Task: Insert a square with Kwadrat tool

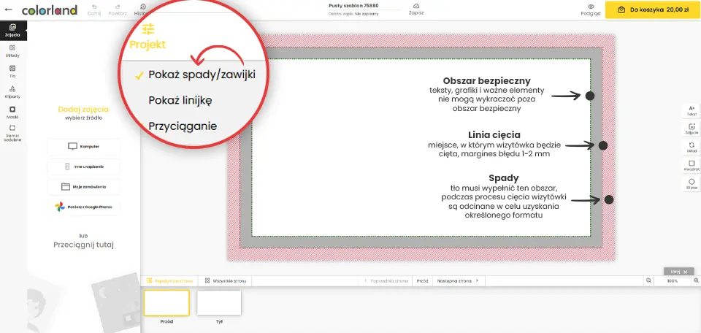Action: click(692, 166)
